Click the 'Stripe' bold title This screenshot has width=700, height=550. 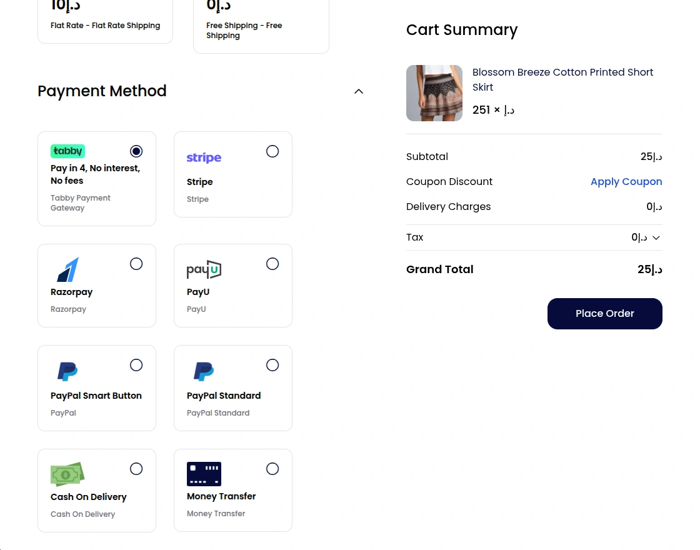(x=199, y=182)
